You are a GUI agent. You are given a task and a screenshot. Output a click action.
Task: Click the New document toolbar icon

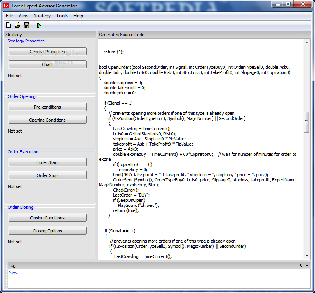(x=8, y=25)
